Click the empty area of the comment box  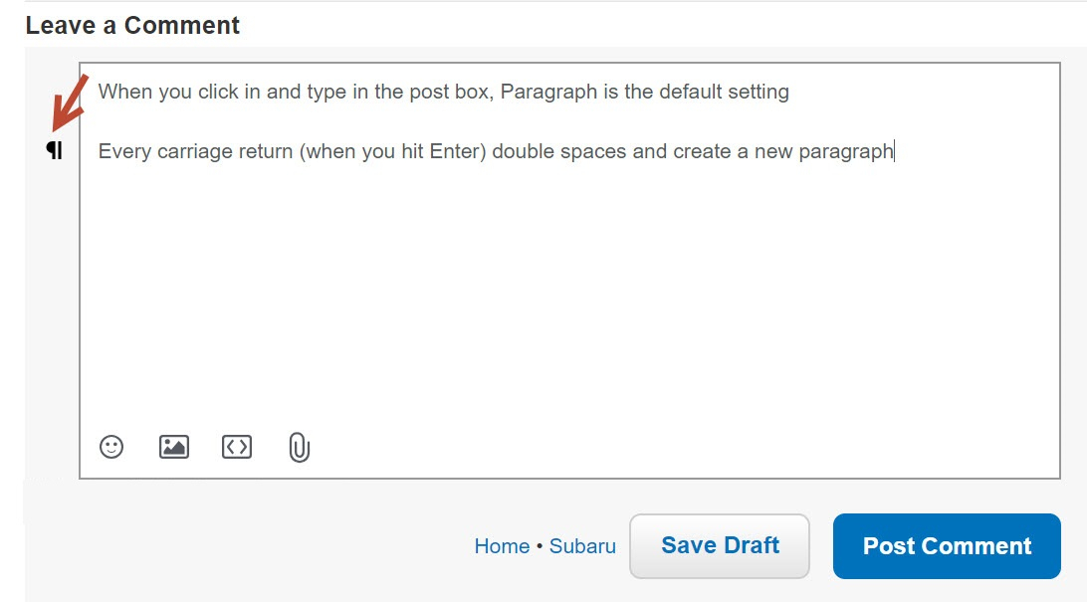[568, 291]
